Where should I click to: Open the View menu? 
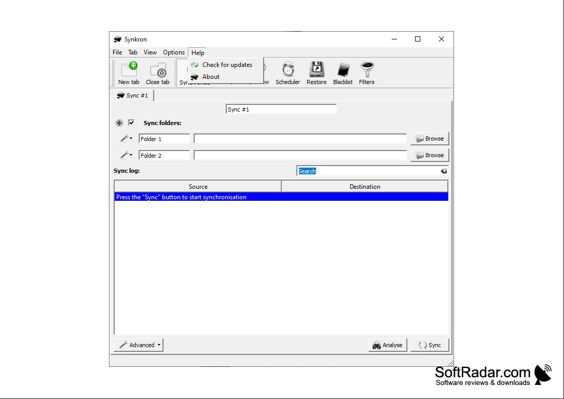[150, 52]
